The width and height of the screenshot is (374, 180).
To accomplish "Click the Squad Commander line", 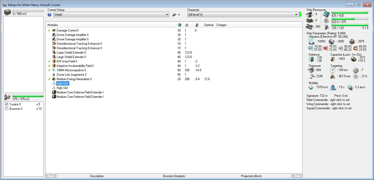I will click(329, 108).
